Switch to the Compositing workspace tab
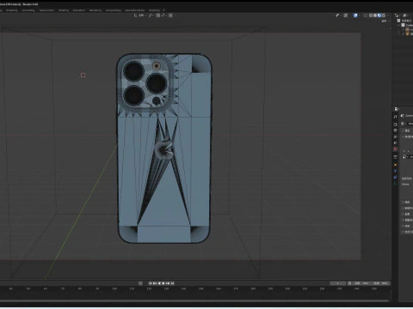Image resolution: width=413 pixels, height=309 pixels. pyautogui.click(x=113, y=10)
